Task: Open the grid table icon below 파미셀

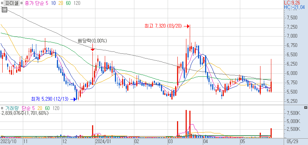Action: [x=4, y=10]
